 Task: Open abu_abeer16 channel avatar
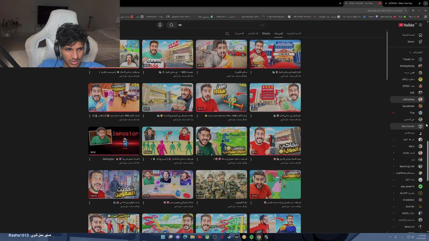tap(420, 186)
